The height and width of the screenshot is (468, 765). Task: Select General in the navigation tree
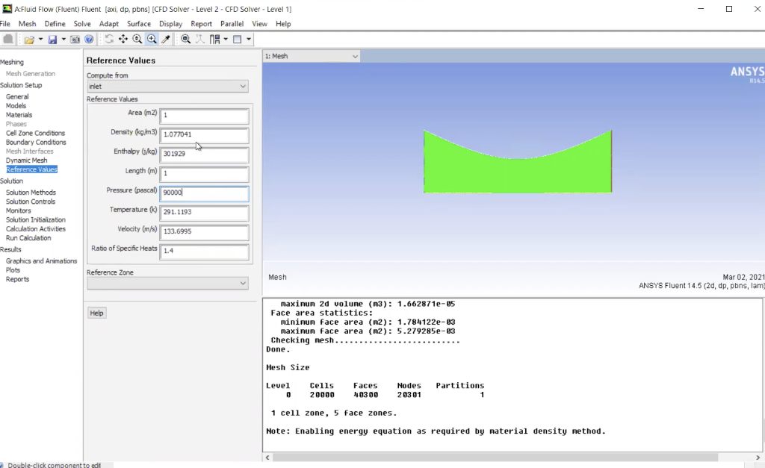tap(17, 96)
